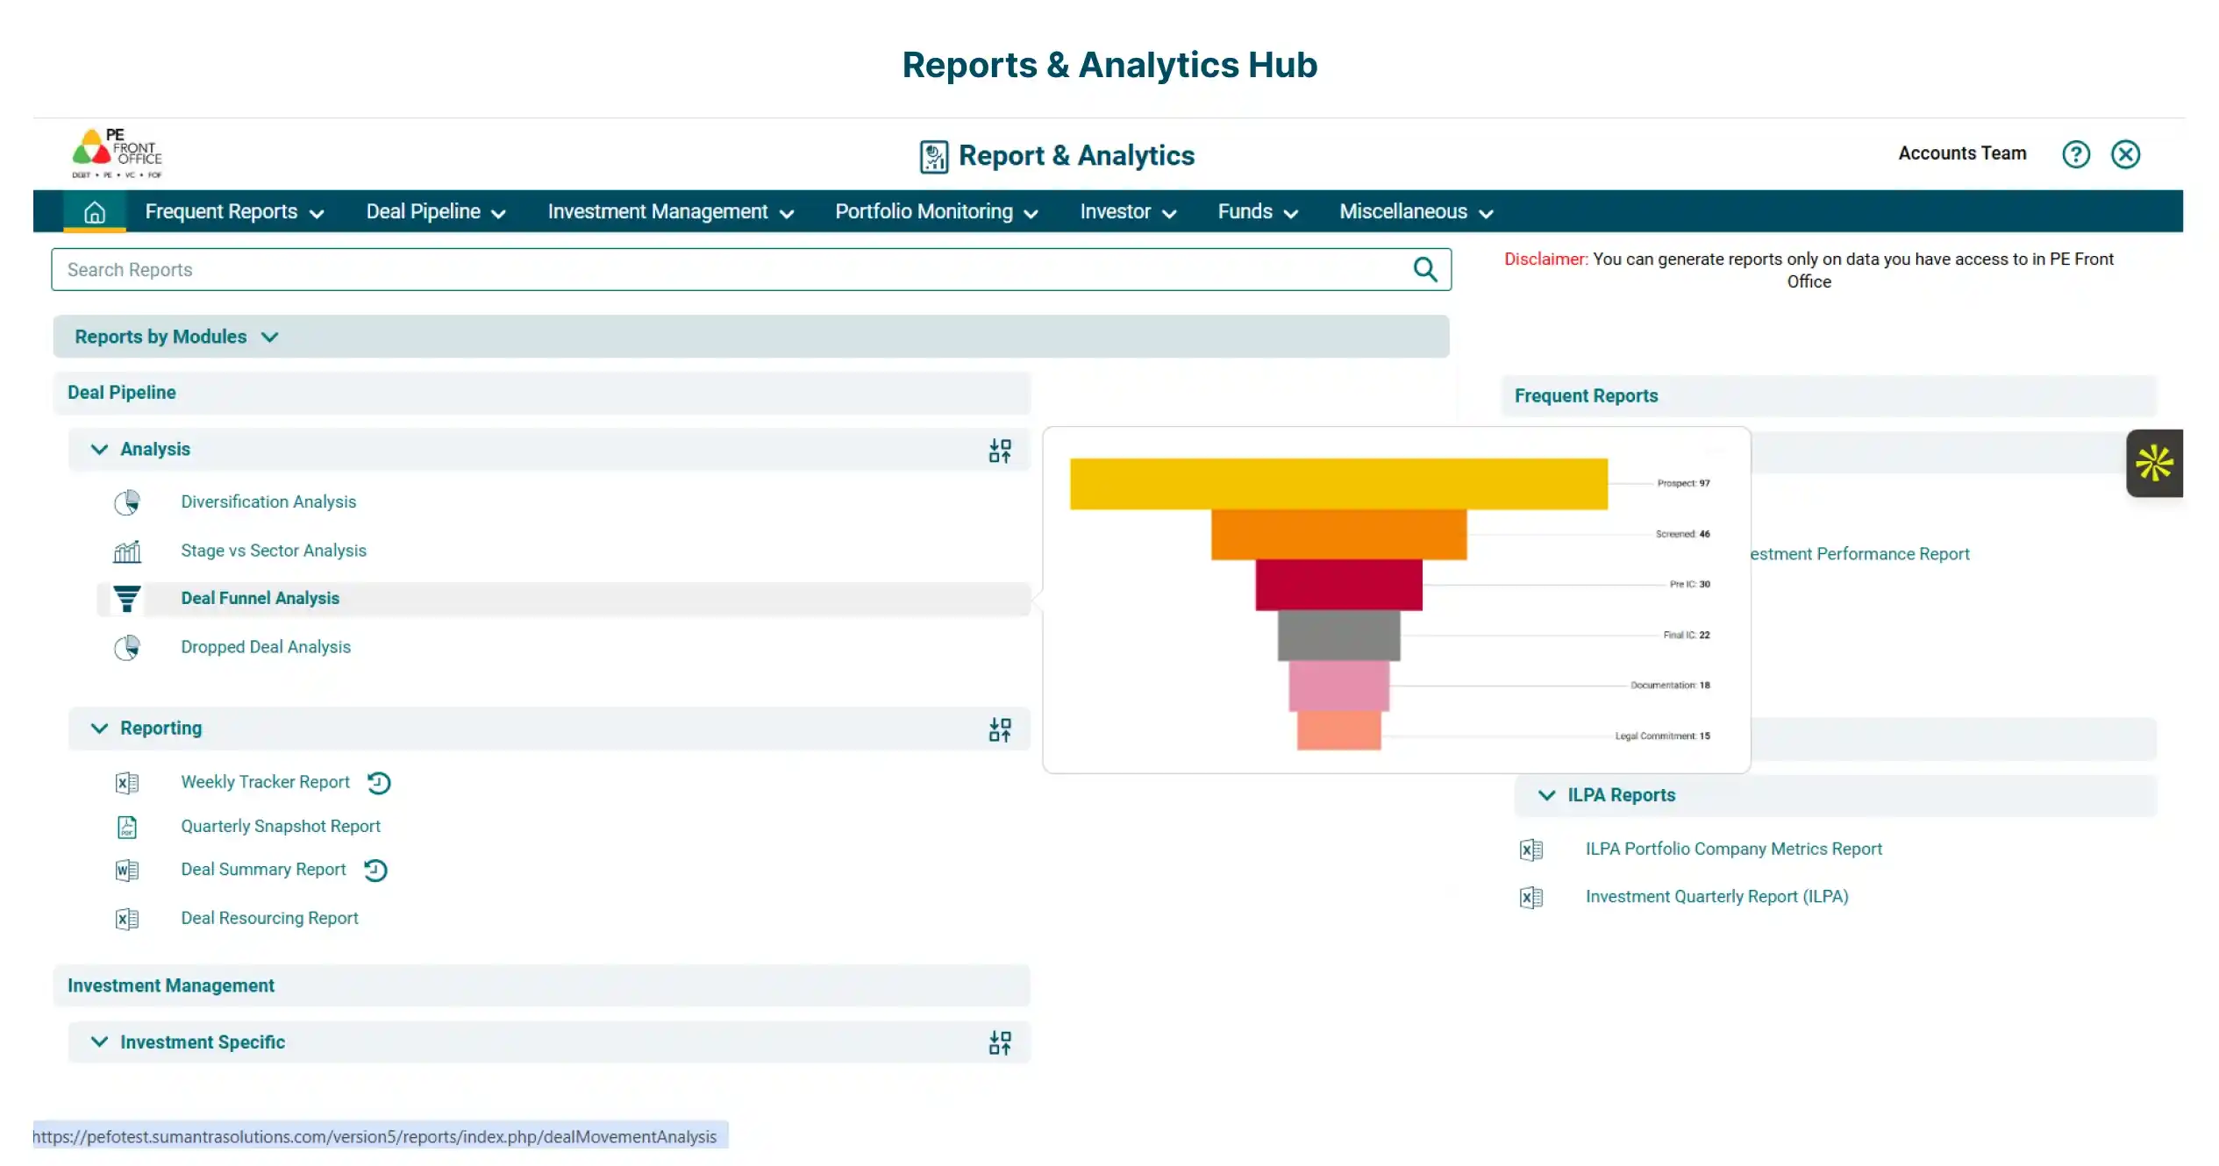Click the pink Documentation funnel bar

[1338, 686]
